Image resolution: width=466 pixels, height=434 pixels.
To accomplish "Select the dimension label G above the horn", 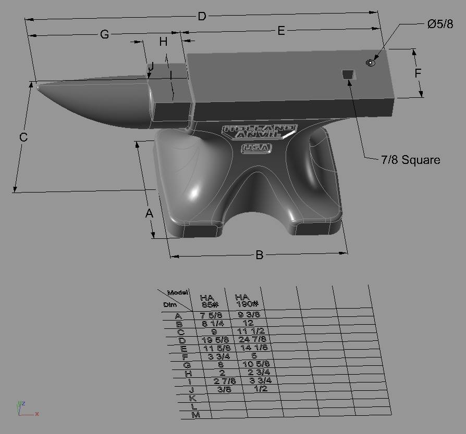I will 104,34.
